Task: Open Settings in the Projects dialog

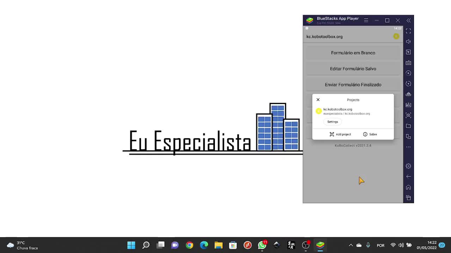Action: point(333,122)
